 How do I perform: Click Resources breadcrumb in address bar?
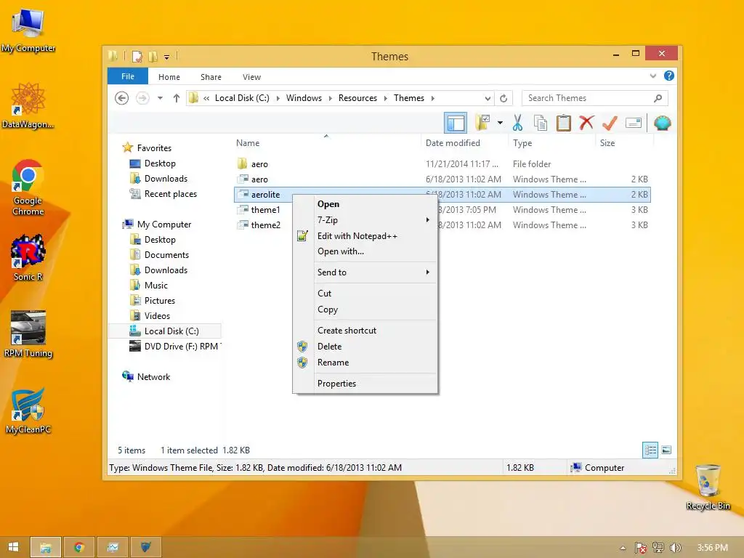click(357, 98)
